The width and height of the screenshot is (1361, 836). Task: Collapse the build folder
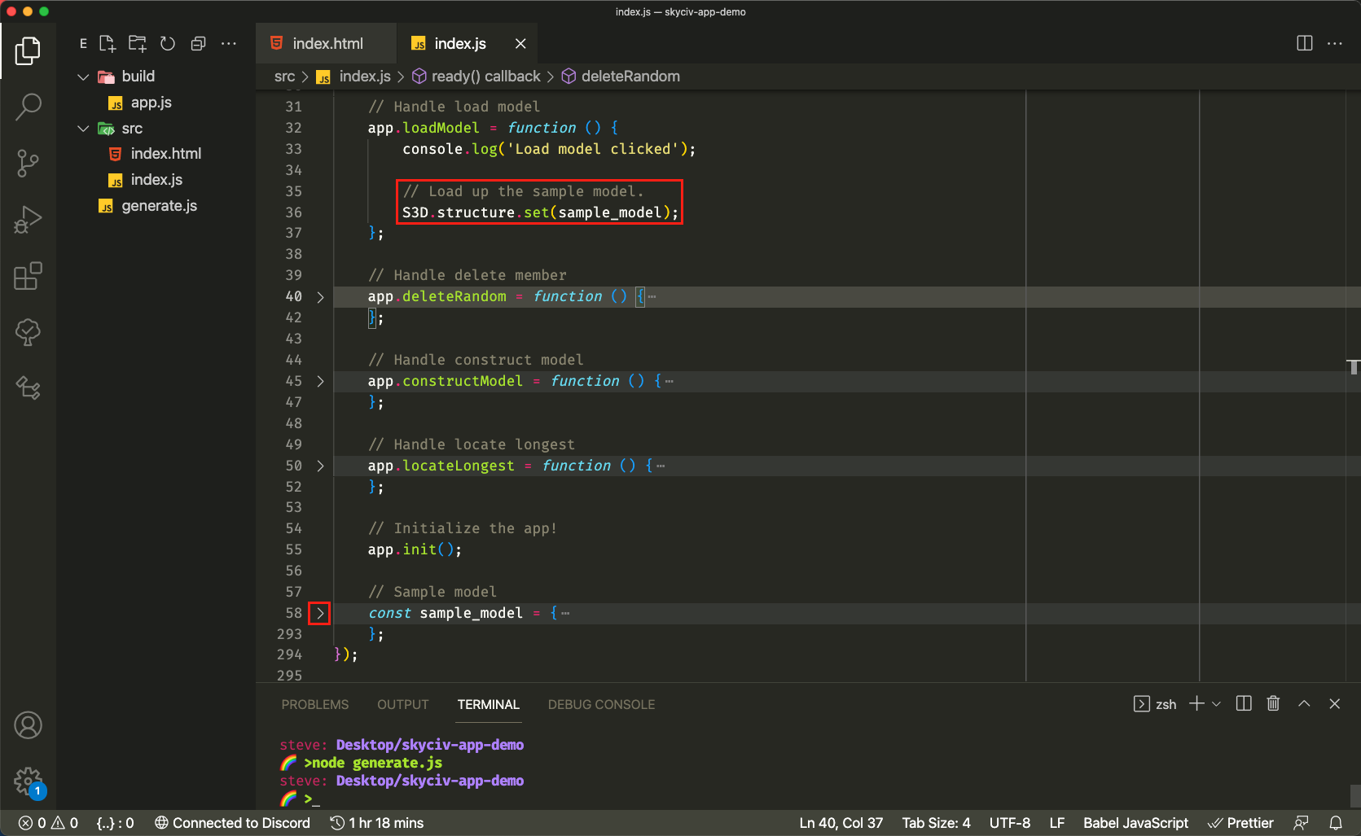coord(83,77)
